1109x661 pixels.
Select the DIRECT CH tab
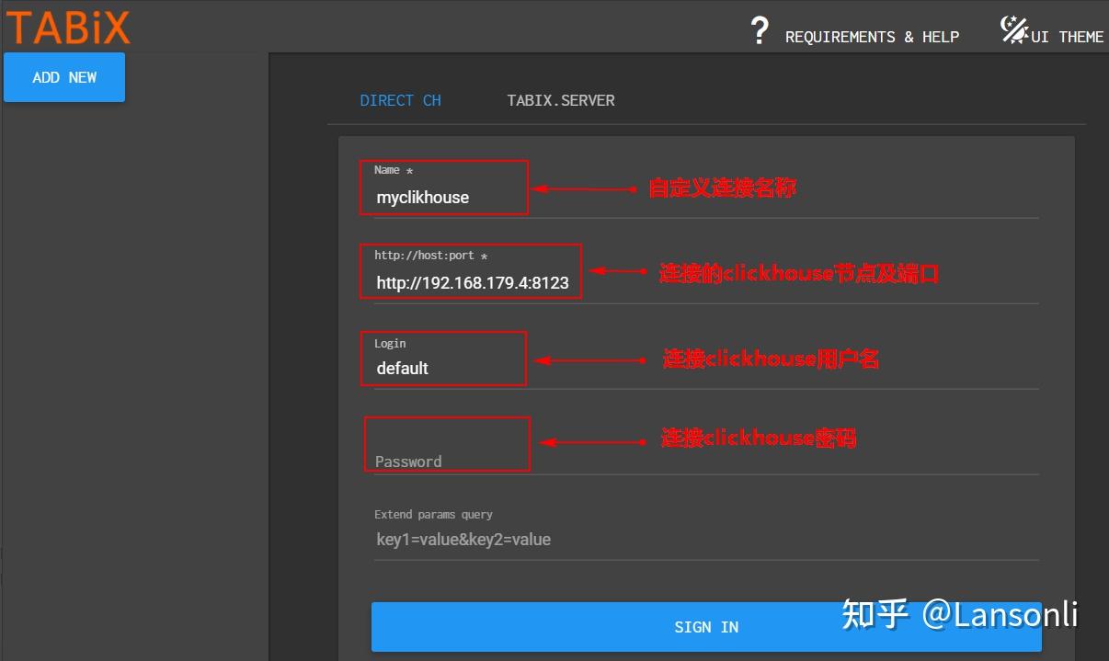point(400,100)
